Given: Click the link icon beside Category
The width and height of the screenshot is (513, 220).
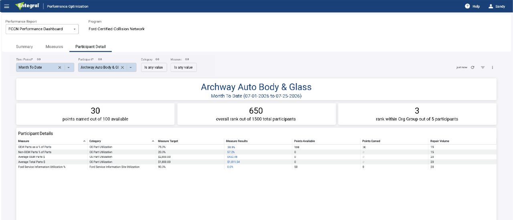Looking at the screenshot, I should pos(158,59).
